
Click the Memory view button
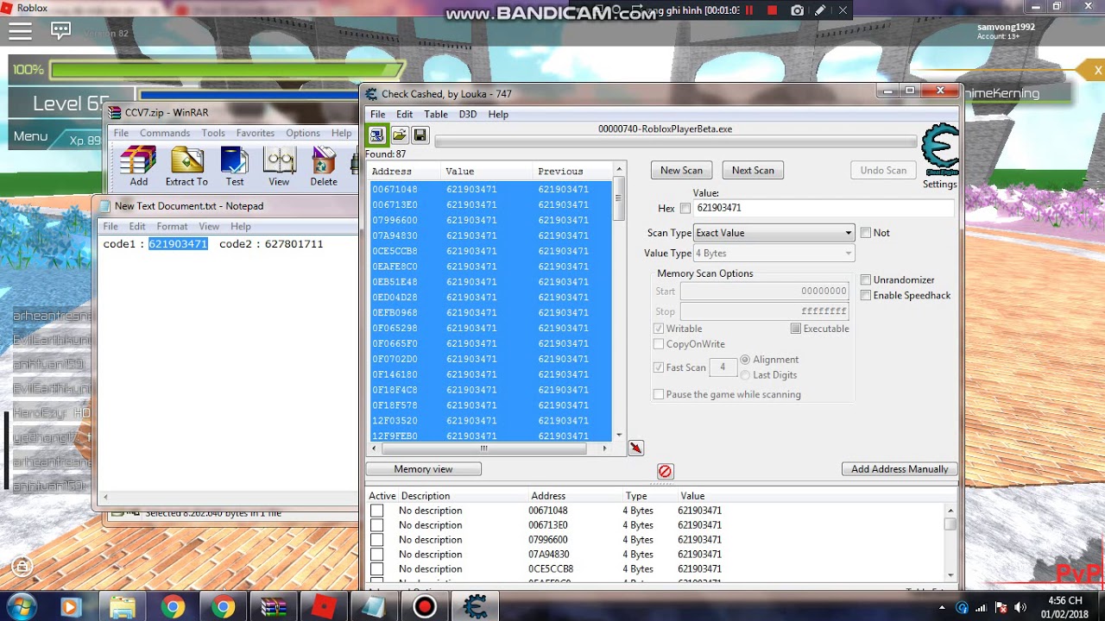423,469
